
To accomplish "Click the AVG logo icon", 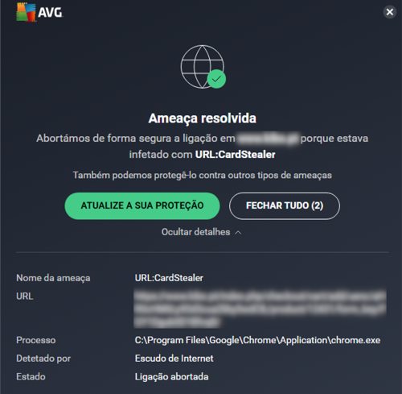I will pyautogui.click(x=26, y=12).
